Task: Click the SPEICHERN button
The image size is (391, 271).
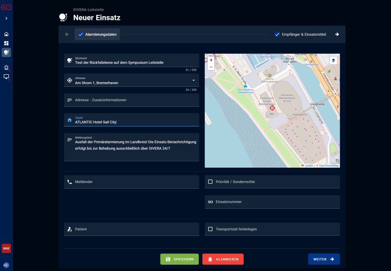Action: 179,259
